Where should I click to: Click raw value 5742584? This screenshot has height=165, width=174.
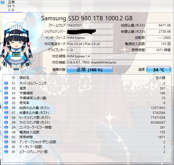click(x=159, y=113)
